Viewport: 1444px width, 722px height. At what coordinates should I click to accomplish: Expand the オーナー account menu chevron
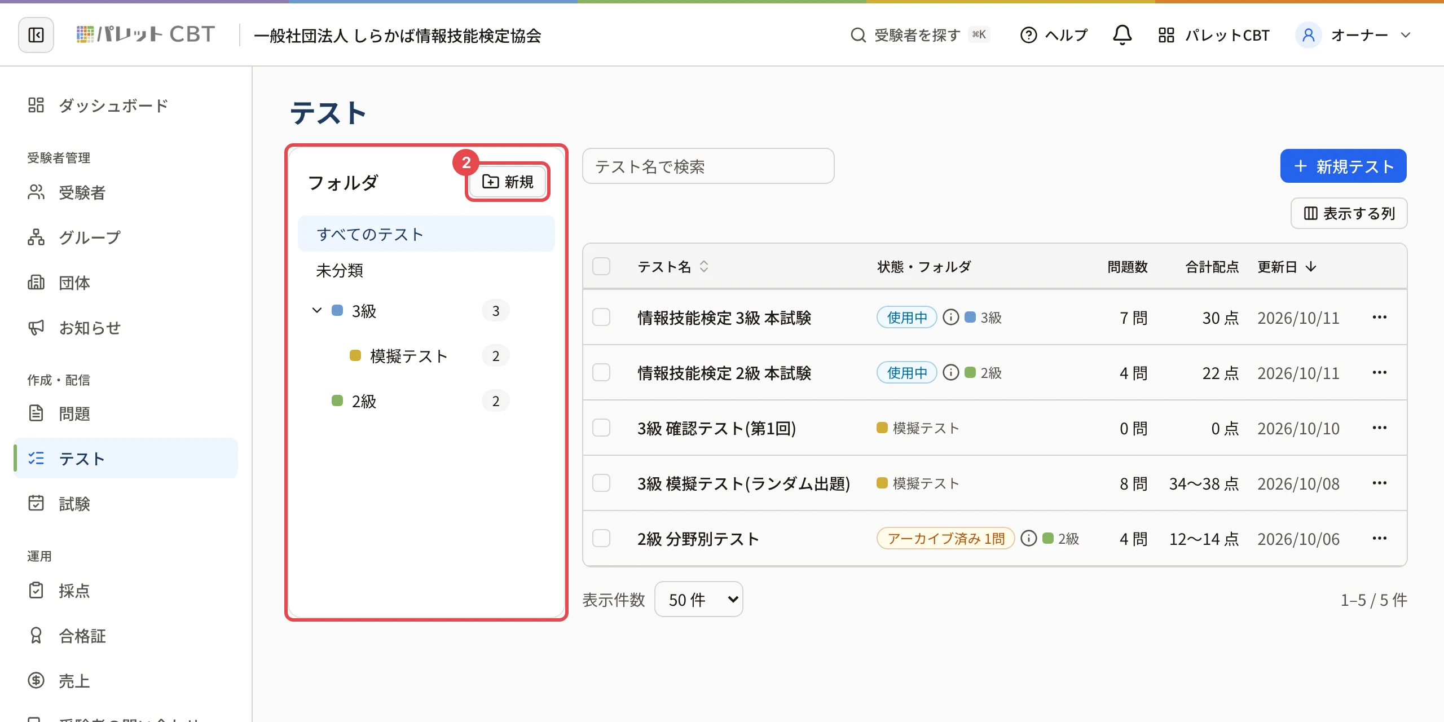[1405, 35]
